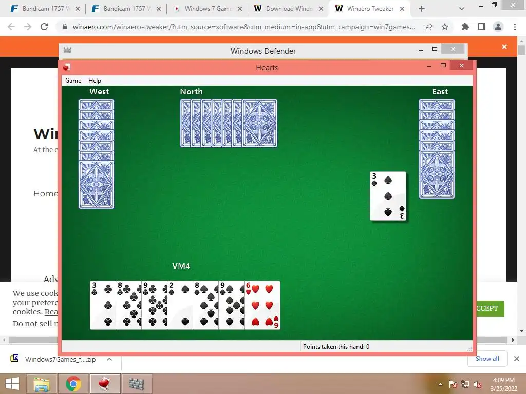Click the Windows Defender title bar icon
This screenshot has height=394, width=526.
tap(67, 51)
